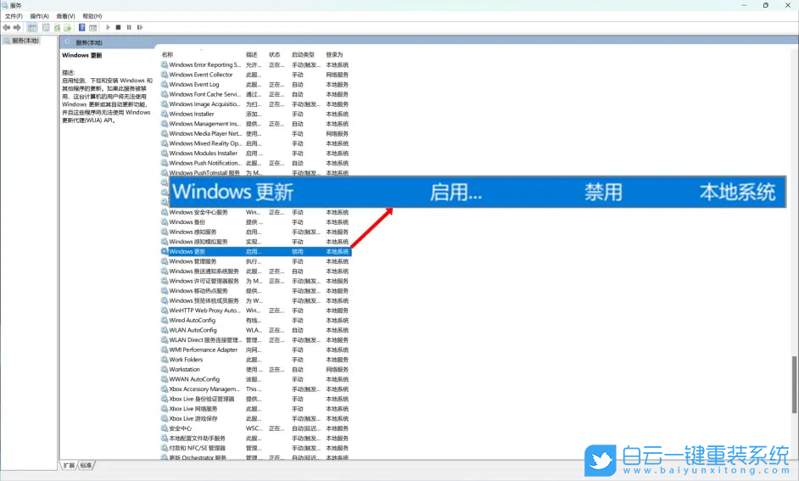Select 服务(本地) in the left tree
Viewport: 799px width, 481px height.
(x=25, y=40)
